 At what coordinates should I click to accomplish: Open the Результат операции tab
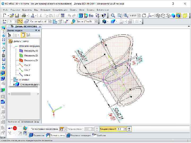[x=78, y=135]
